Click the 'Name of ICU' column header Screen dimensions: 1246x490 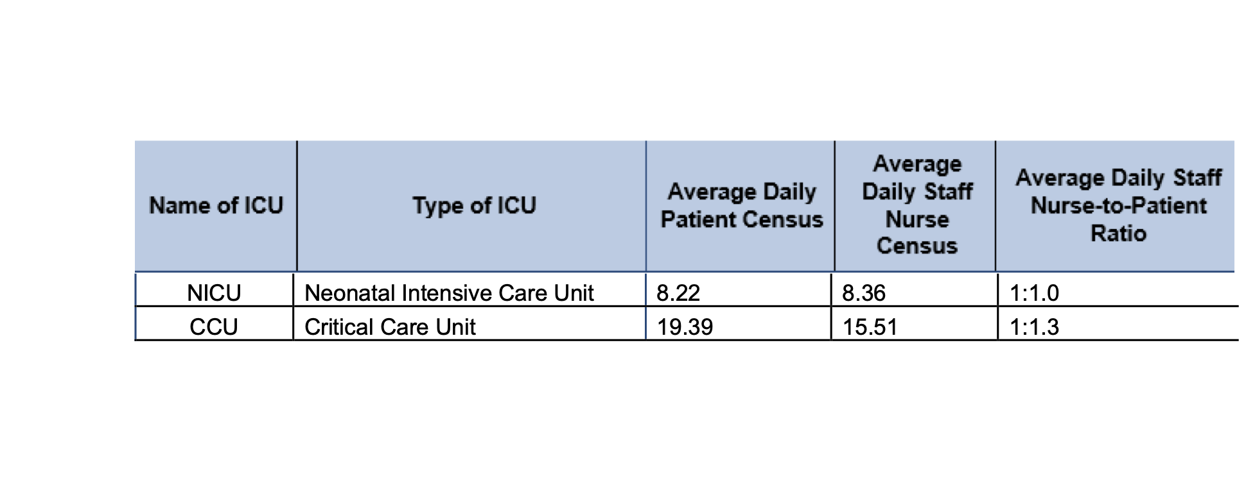click(x=216, y=206)
